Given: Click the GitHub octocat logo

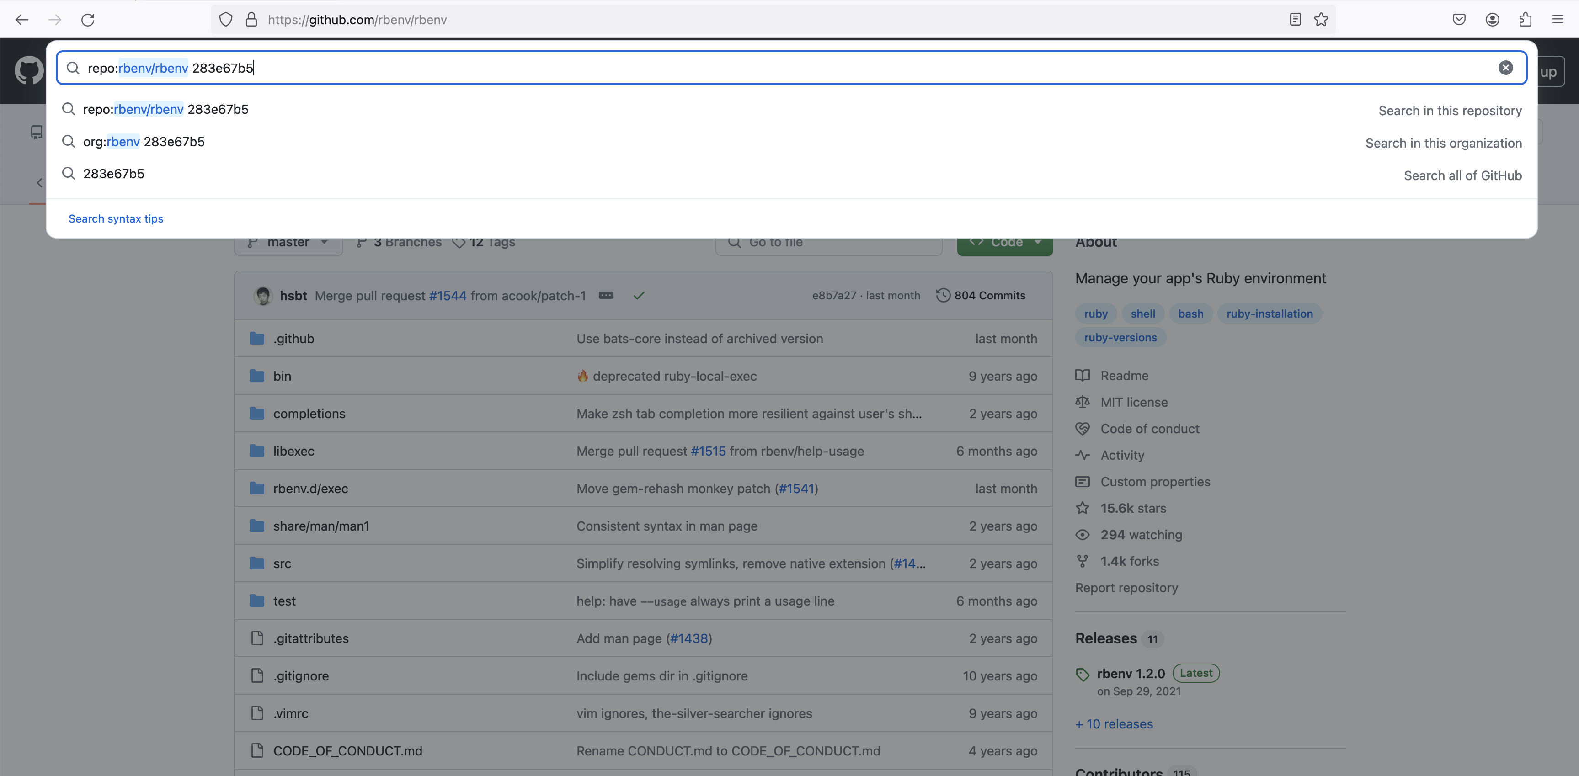Looking at the screenshot, I should (x=29, y=71).
